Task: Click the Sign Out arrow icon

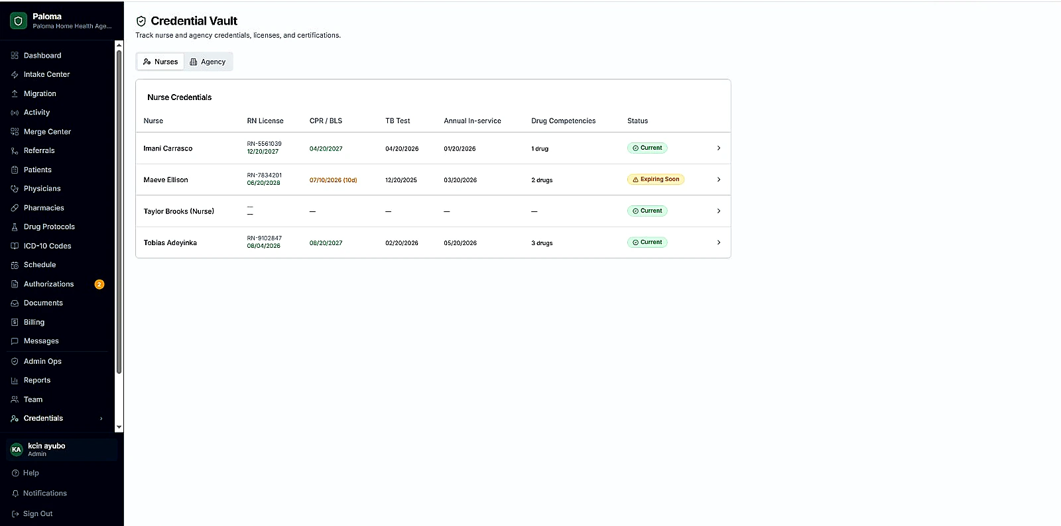Action: coord(15,514)
